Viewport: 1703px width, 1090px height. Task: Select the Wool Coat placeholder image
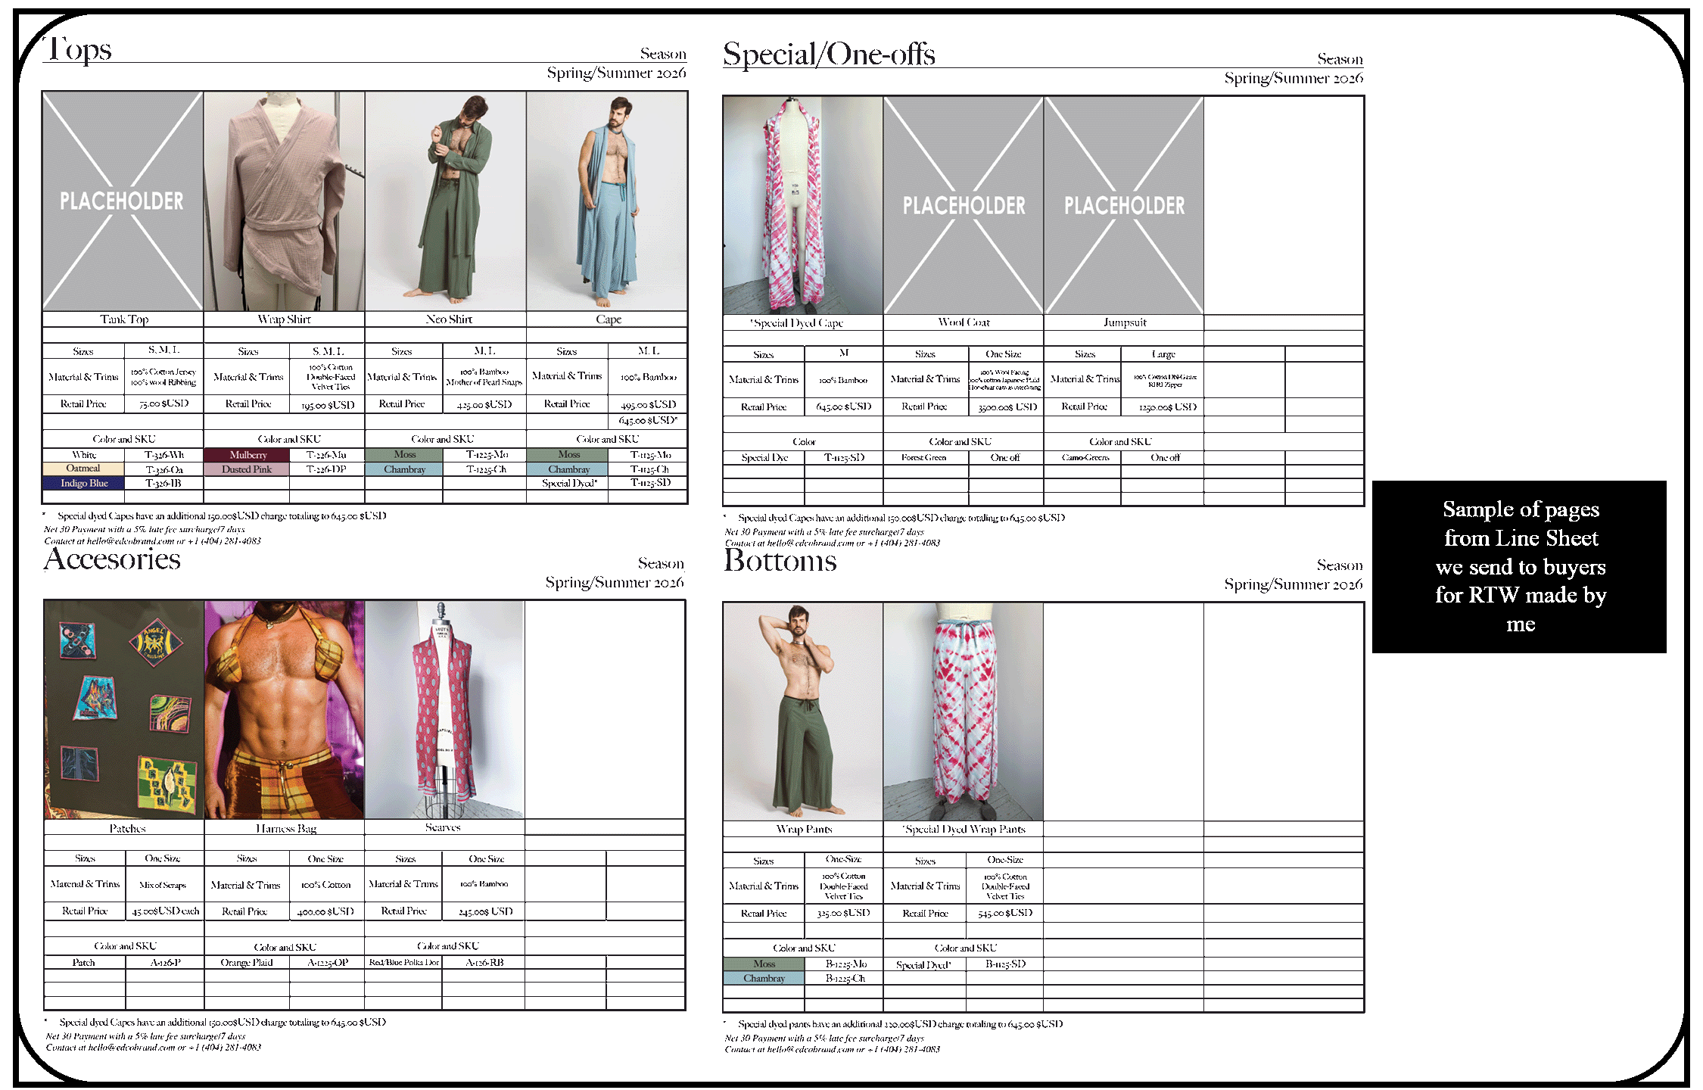click(964, 204)
